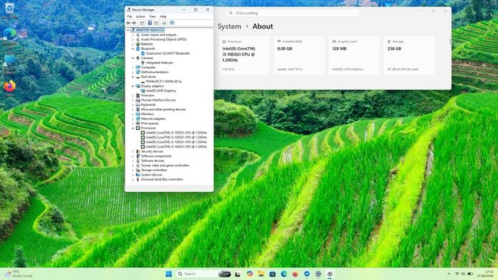Screen dimensions: 498x280
Task: Expand the Network adapters category
Action: [x=133, y=119]
